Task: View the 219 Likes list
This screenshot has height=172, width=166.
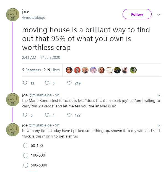Action: coord(51,70)
